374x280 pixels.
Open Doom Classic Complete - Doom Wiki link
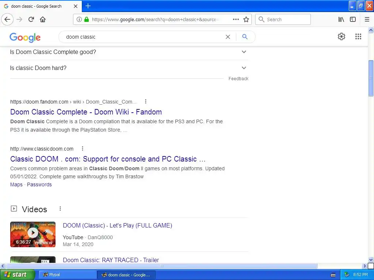(x=86, y=112)
